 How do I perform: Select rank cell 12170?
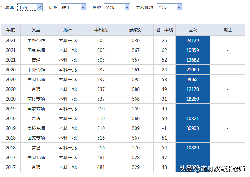coord(193,89)
